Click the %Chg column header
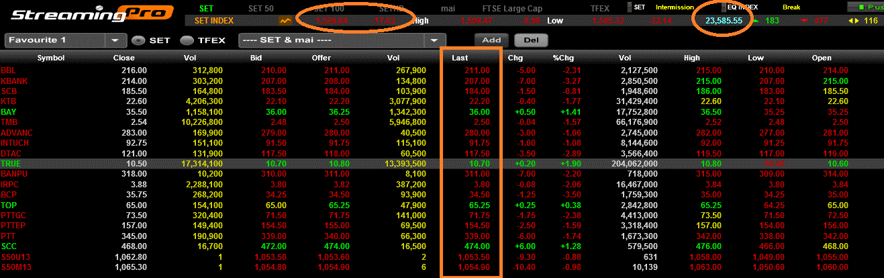The height and width of the screenshot is (278, 884). 562,58
